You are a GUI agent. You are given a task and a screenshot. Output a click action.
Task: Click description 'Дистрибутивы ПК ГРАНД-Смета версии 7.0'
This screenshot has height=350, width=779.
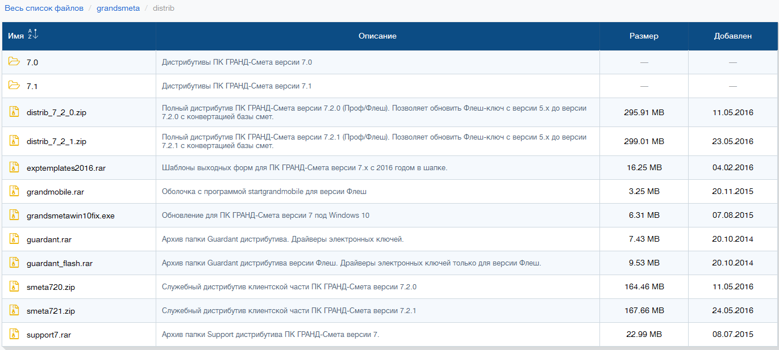(x=237, y=62)
